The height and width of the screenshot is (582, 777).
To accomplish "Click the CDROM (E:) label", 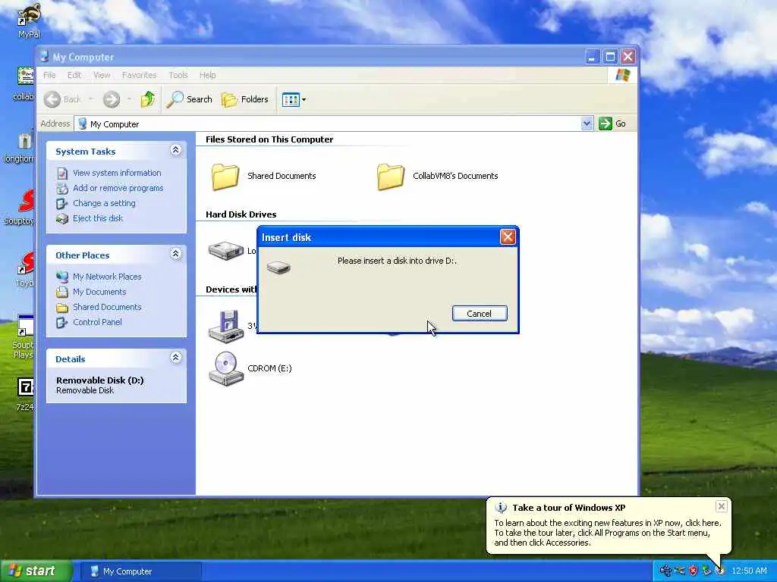I will (x=269, y=369).
